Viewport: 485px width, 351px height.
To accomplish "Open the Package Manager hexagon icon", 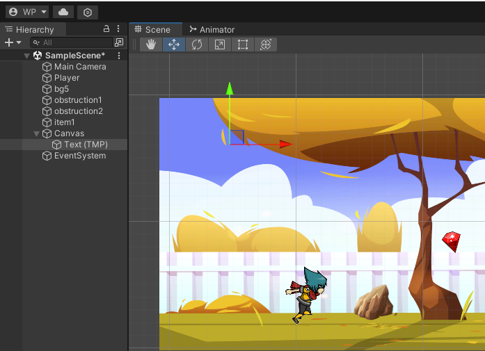I will click(87, 12).
